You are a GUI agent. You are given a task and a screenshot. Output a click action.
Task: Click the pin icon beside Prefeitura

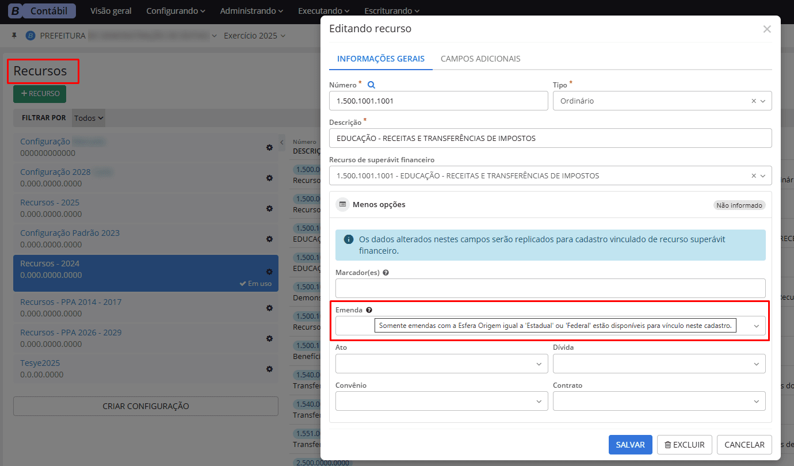tap(15, 36)
